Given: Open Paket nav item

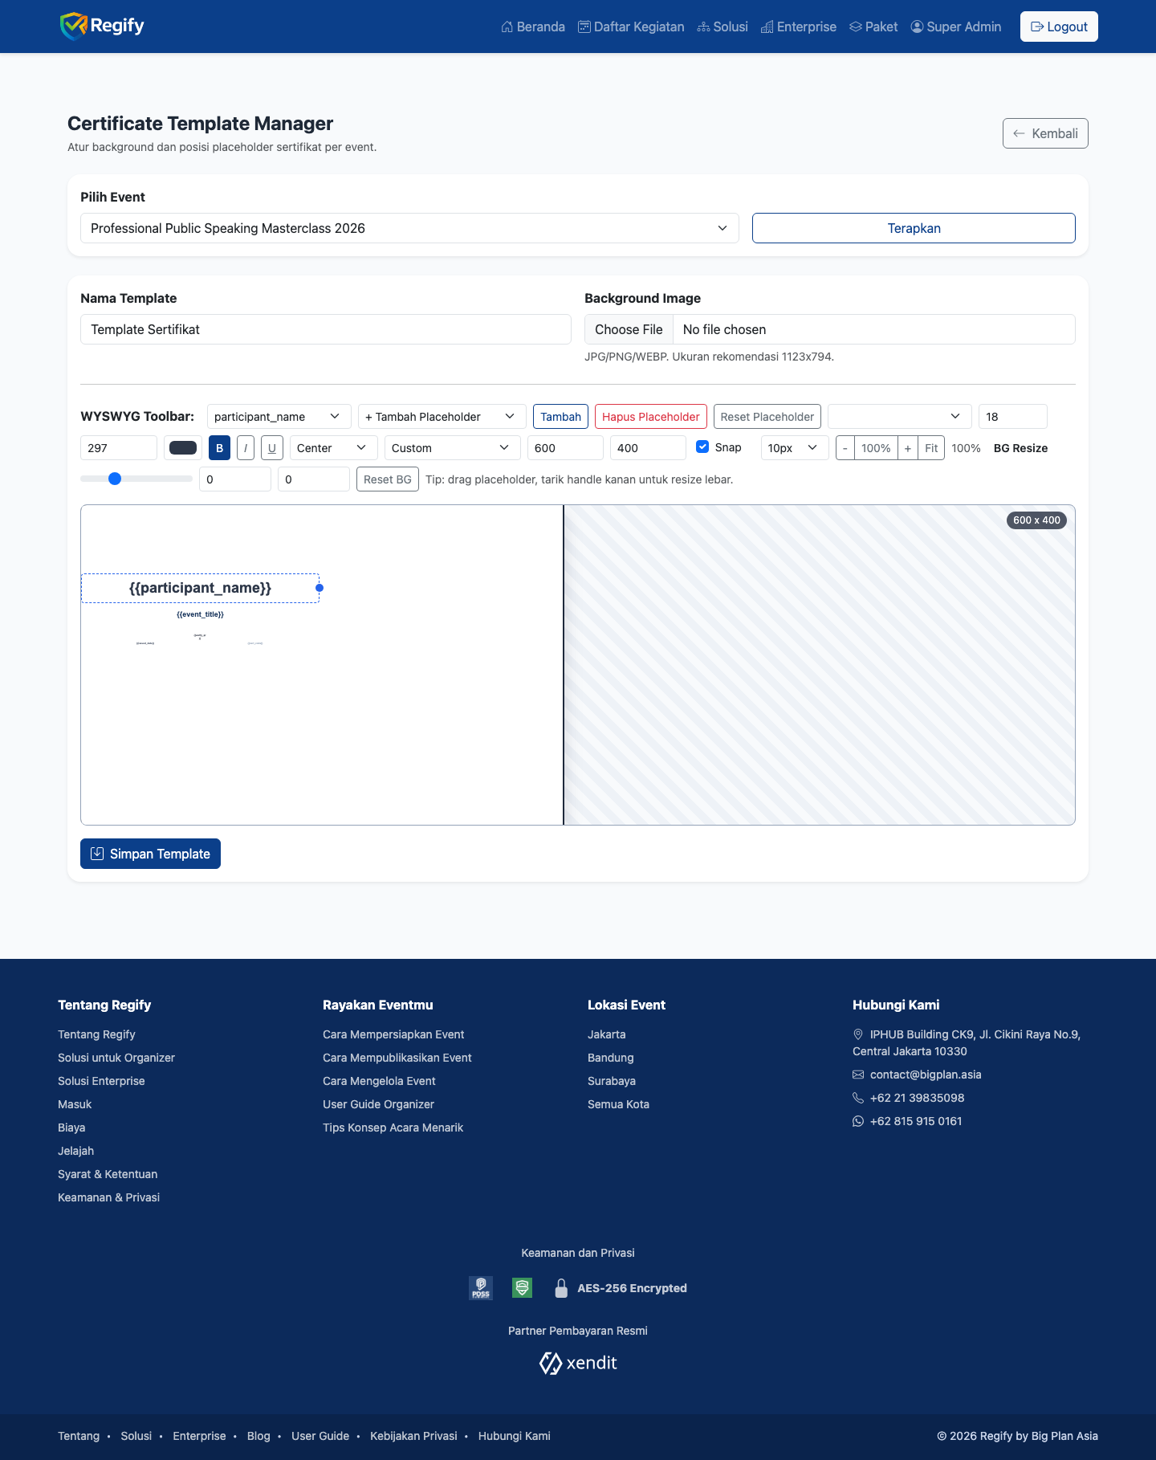Looking at the screenshot, I should [x=873, y=27].
